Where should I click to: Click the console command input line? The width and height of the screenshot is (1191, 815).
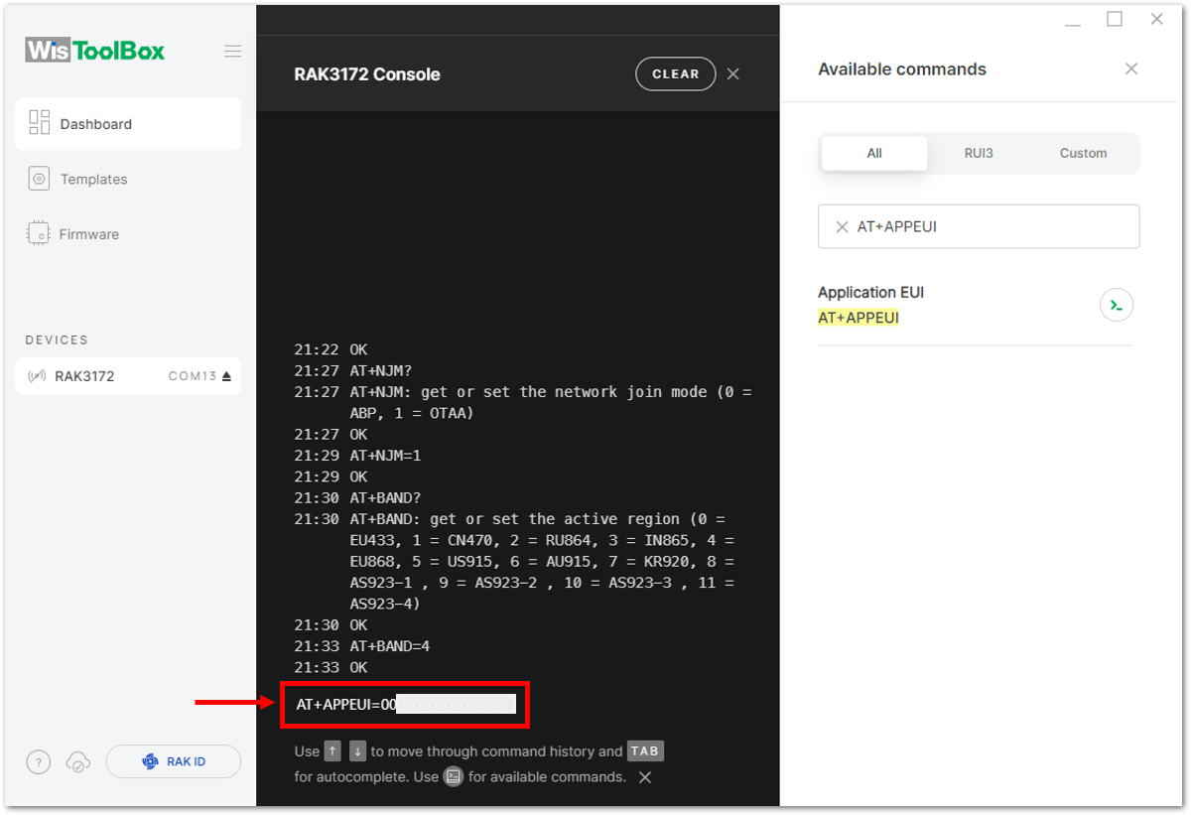(x=405, y=705)
